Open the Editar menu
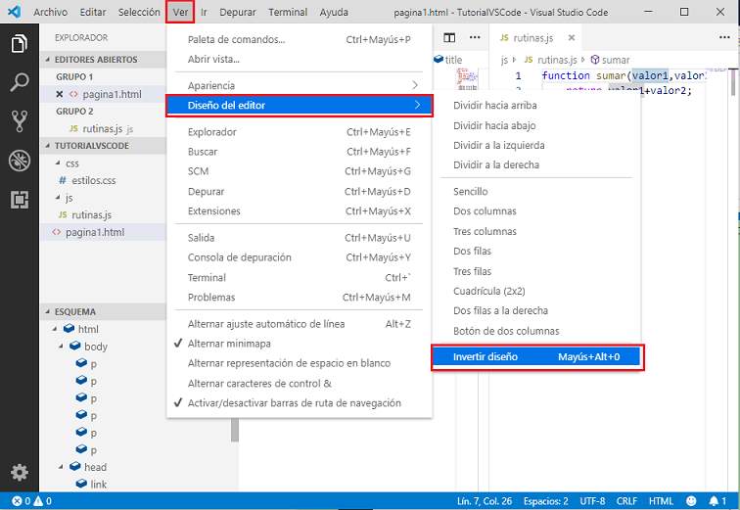740x510 pixels. (92, 12)
